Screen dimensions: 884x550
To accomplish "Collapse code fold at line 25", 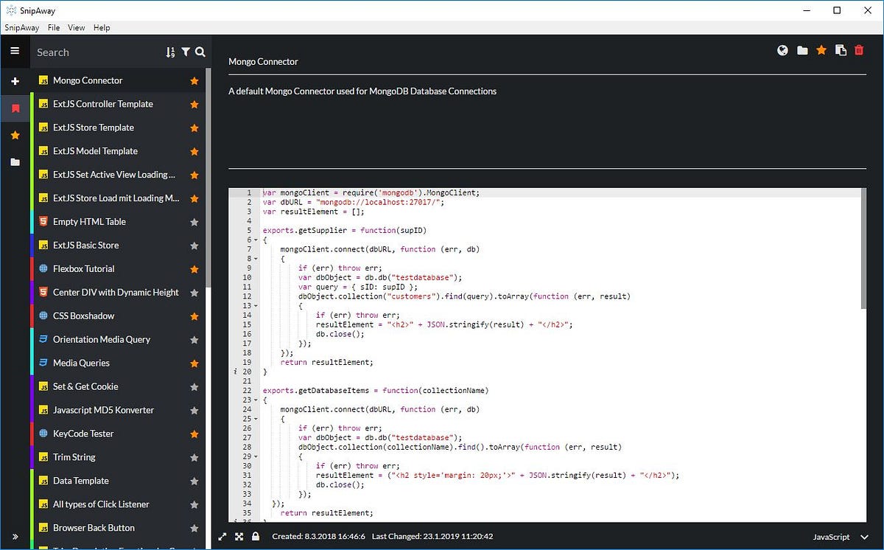I will click(256, 419).
